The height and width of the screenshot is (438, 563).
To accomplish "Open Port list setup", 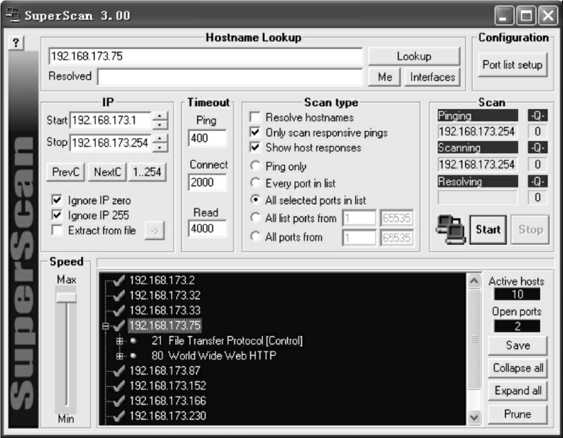I will 512,65.
